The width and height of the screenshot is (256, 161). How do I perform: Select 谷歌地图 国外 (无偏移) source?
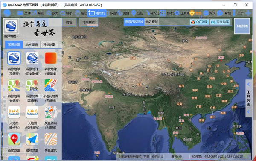point(32,91)
